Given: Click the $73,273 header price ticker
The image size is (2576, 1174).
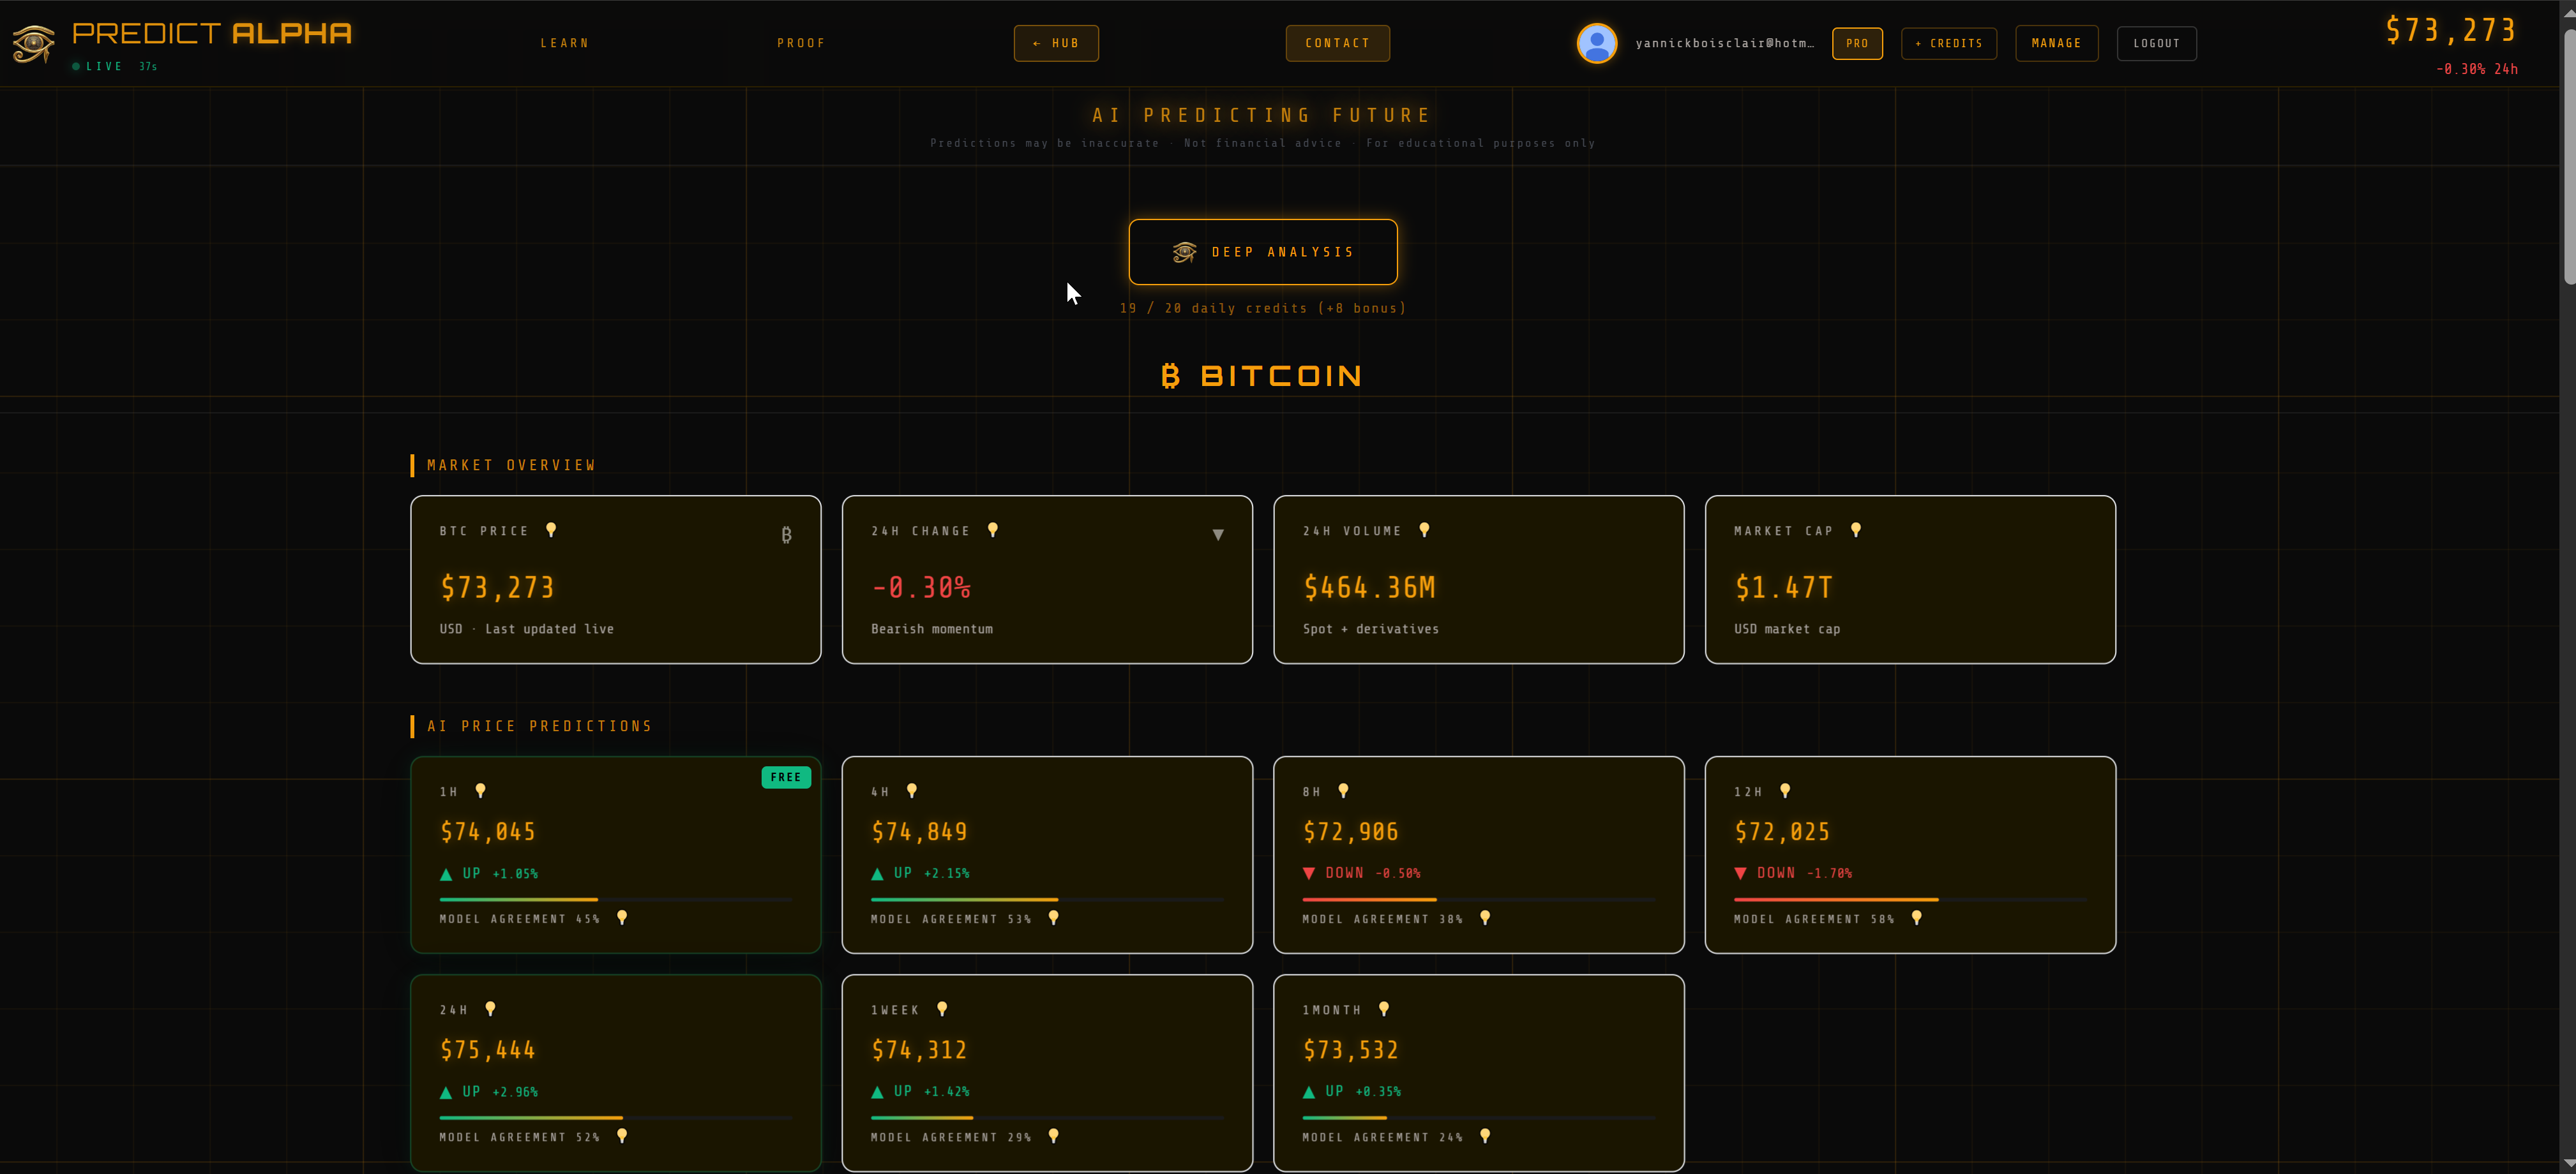Looking at the screenshot, I should click(2450, 30).
